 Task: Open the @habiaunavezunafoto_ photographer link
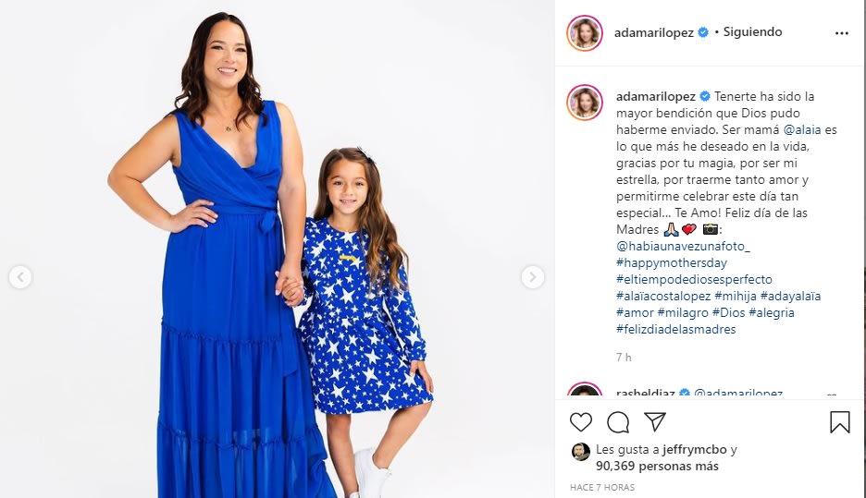(683, 246)
